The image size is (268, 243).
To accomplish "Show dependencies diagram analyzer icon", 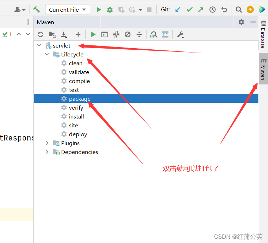I will pyautogui.click(x=154, y=35).
